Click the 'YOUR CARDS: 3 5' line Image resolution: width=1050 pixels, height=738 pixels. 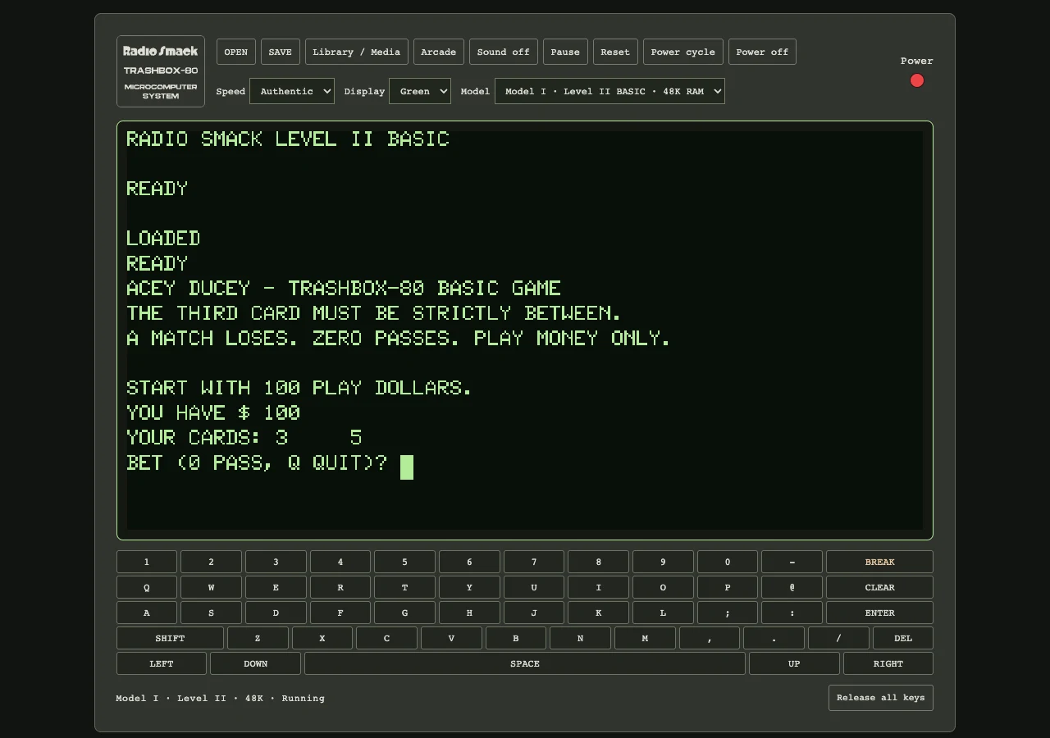pos(244,438)
